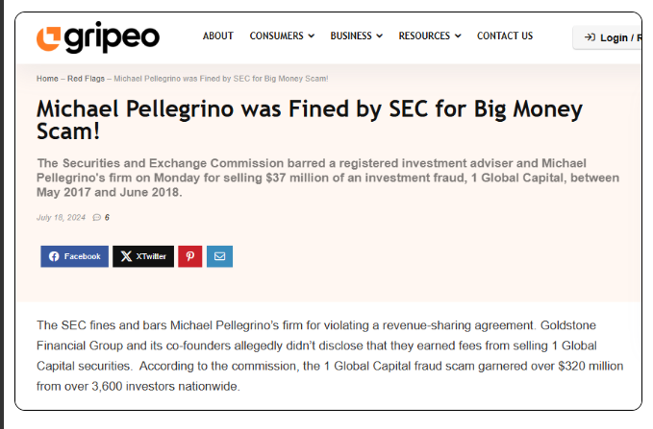653x429 pixels.
Task: Open the comments bubble icon
Action: point(96,218)
